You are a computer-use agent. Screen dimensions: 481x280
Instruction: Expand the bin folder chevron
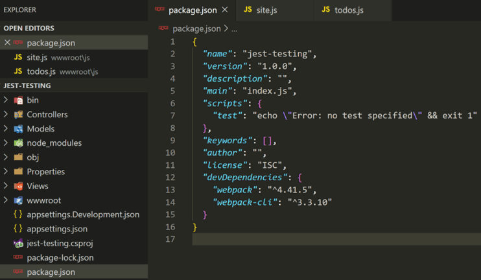point(6,100)
